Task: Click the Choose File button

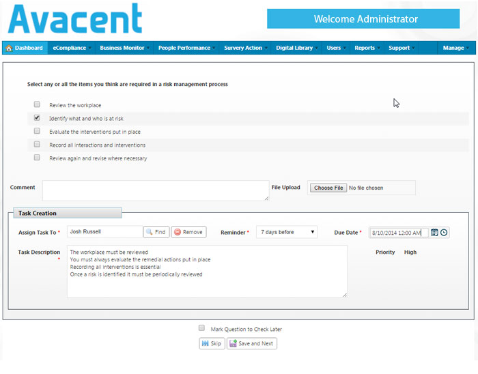Action: tap(328, 188)
